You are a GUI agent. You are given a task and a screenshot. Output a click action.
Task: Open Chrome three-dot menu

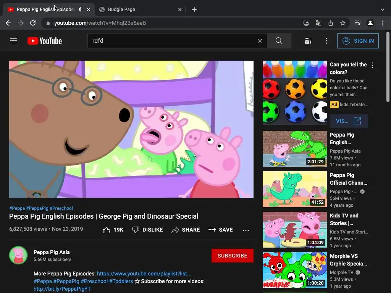tap(383, 23)
